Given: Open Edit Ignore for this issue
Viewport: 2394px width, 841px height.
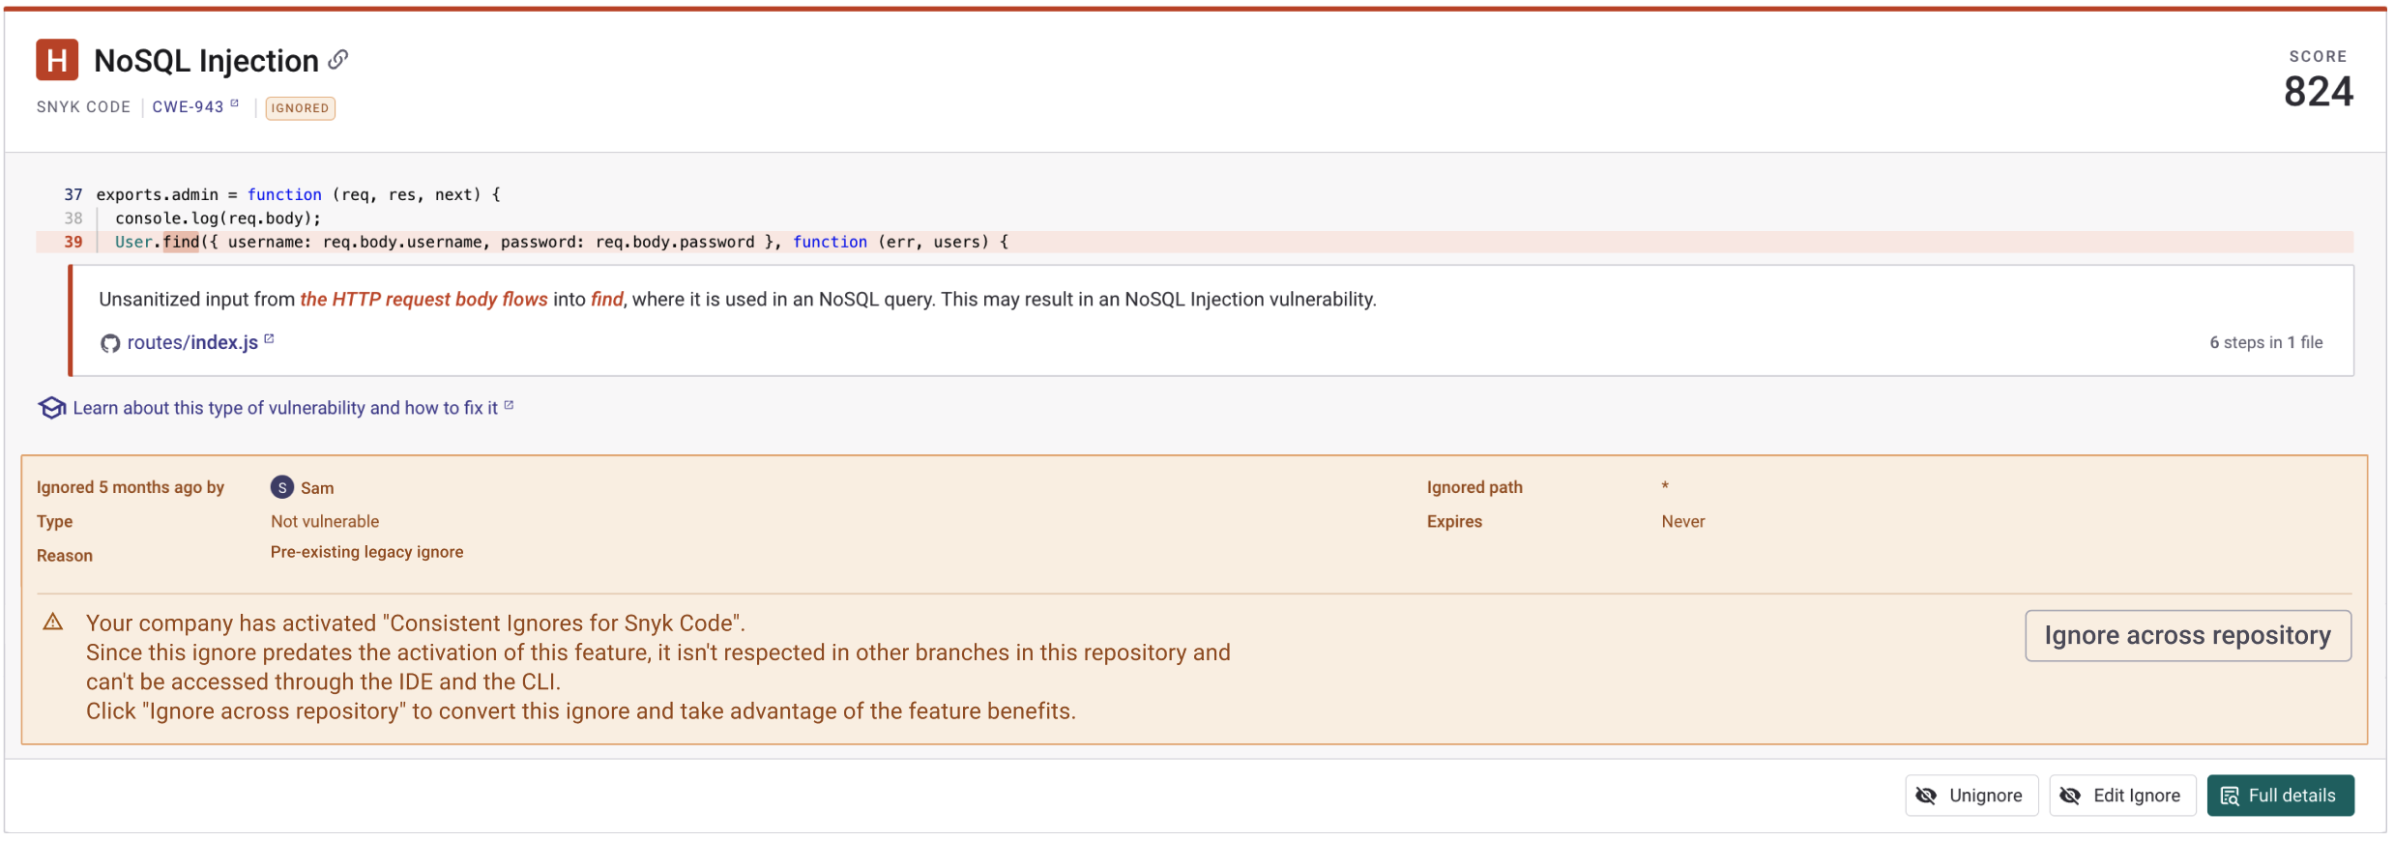Looking at the screenshot, I should pyautogui.click(x=2122, y=796).
